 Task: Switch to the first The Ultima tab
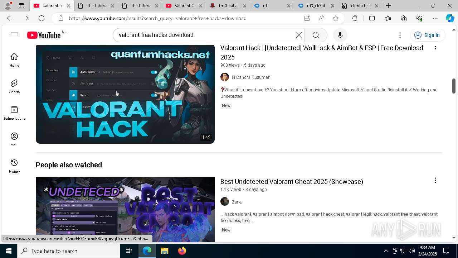click(x=96, y=6)
